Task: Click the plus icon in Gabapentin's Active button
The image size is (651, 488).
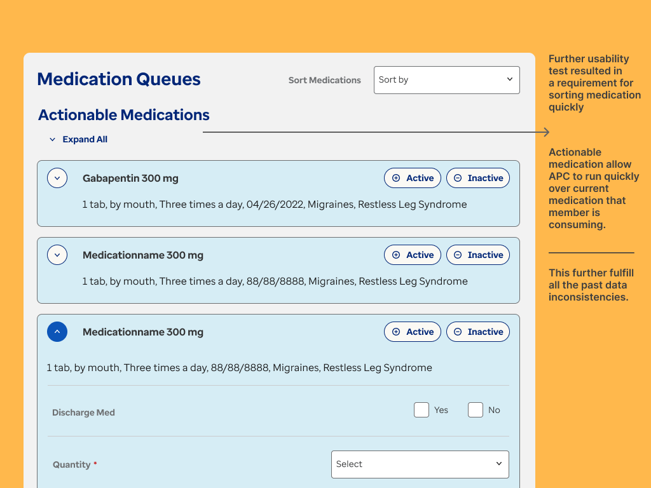Action: click(x=396, y=178)
